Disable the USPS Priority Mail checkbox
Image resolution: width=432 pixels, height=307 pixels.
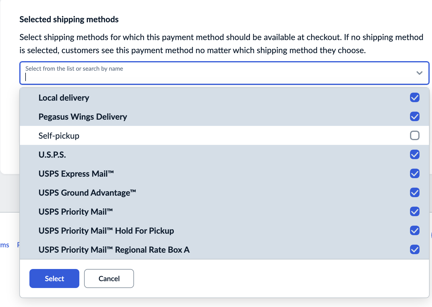point(415,211)
